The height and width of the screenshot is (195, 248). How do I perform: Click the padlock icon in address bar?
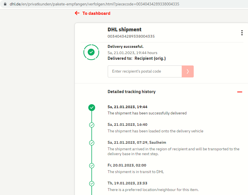[5, 5]
